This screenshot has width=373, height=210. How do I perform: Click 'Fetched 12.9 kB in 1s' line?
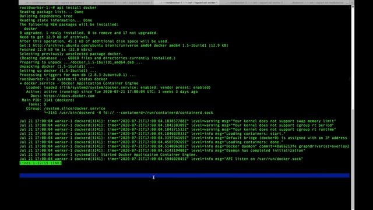(x=56, y=50)
